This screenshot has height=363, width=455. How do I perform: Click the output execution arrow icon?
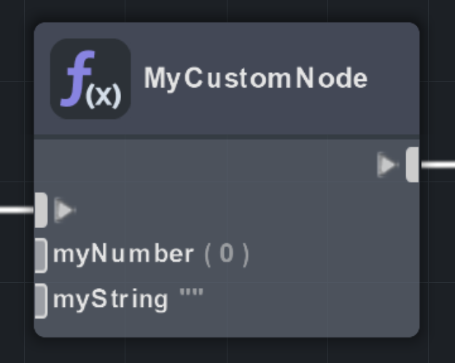coord(386,165)
